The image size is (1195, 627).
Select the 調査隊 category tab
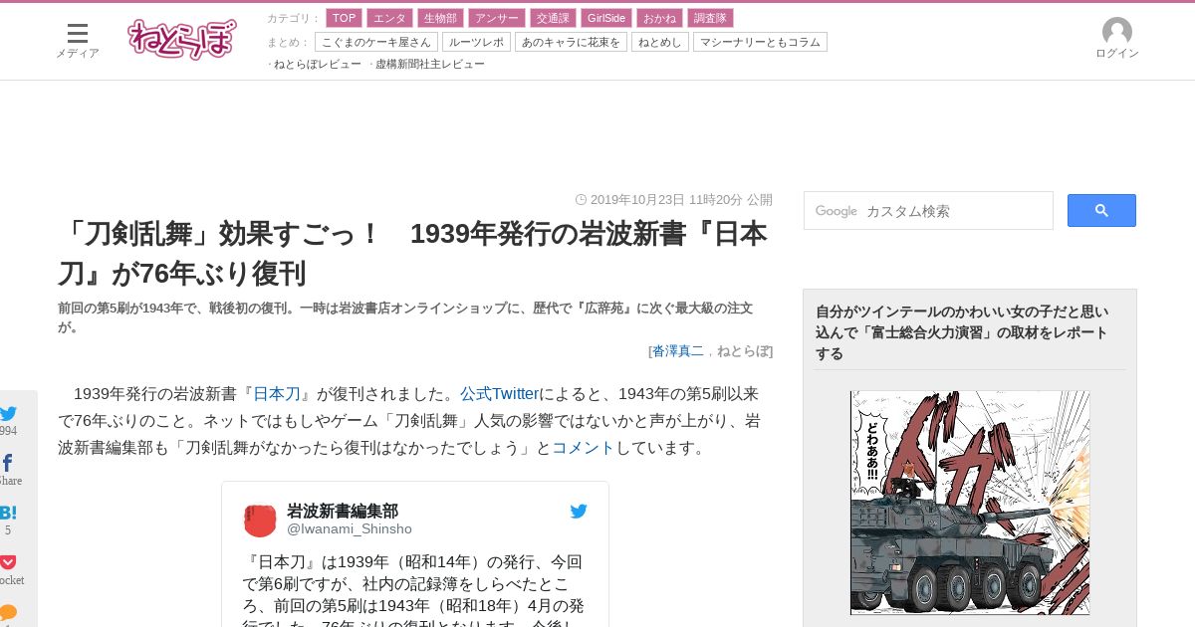pos(710,18)
